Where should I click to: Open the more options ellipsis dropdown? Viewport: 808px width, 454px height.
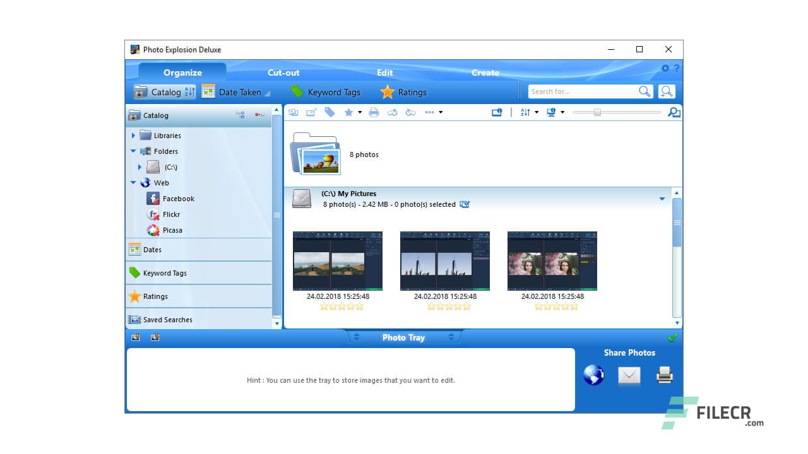pyautogui.click(x=431, y=112)
